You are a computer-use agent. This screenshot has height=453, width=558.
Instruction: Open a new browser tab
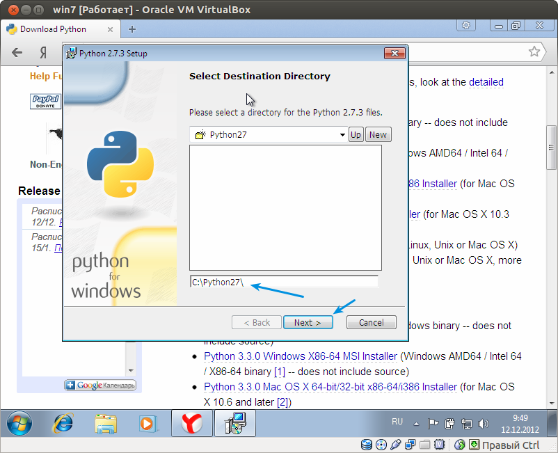click(132, 29)
